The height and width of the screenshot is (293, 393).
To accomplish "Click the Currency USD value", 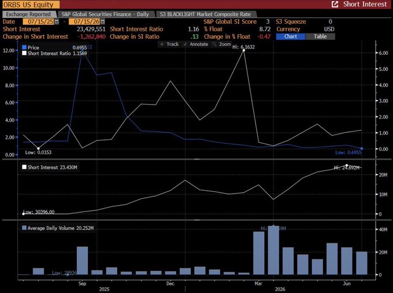I will 329,29.
